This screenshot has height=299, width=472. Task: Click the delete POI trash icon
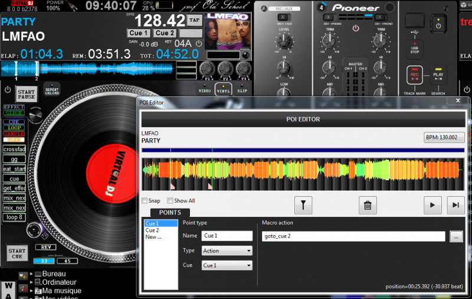368,205
